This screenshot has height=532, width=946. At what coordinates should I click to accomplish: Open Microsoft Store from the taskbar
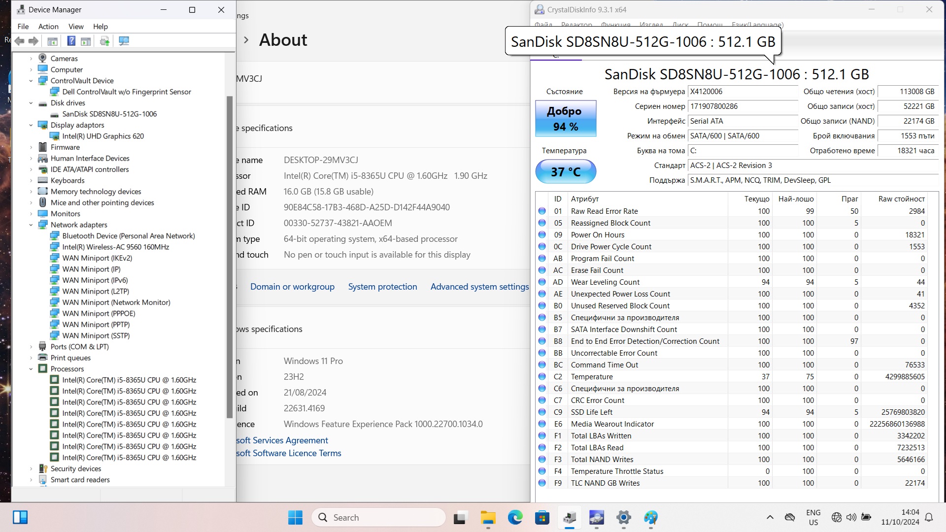[x=542, y=517]
